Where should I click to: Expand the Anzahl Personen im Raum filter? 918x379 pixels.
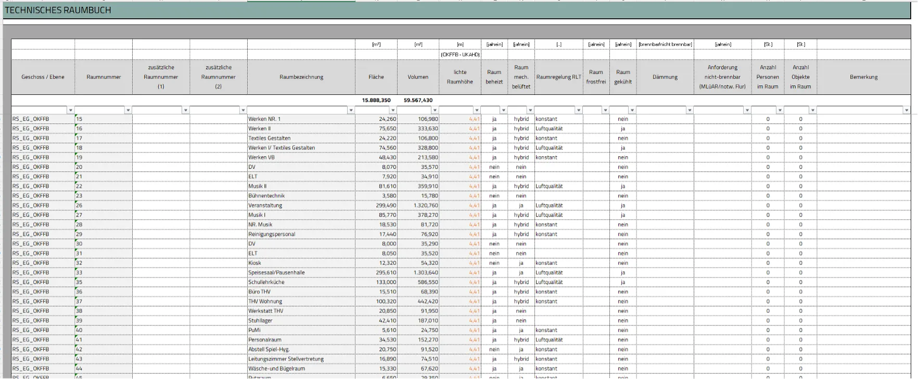[x=780, y=110]
